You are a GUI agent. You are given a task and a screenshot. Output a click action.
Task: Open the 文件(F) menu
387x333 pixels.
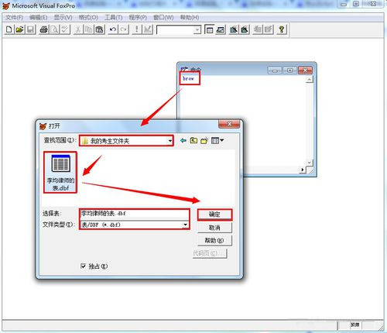15,17
